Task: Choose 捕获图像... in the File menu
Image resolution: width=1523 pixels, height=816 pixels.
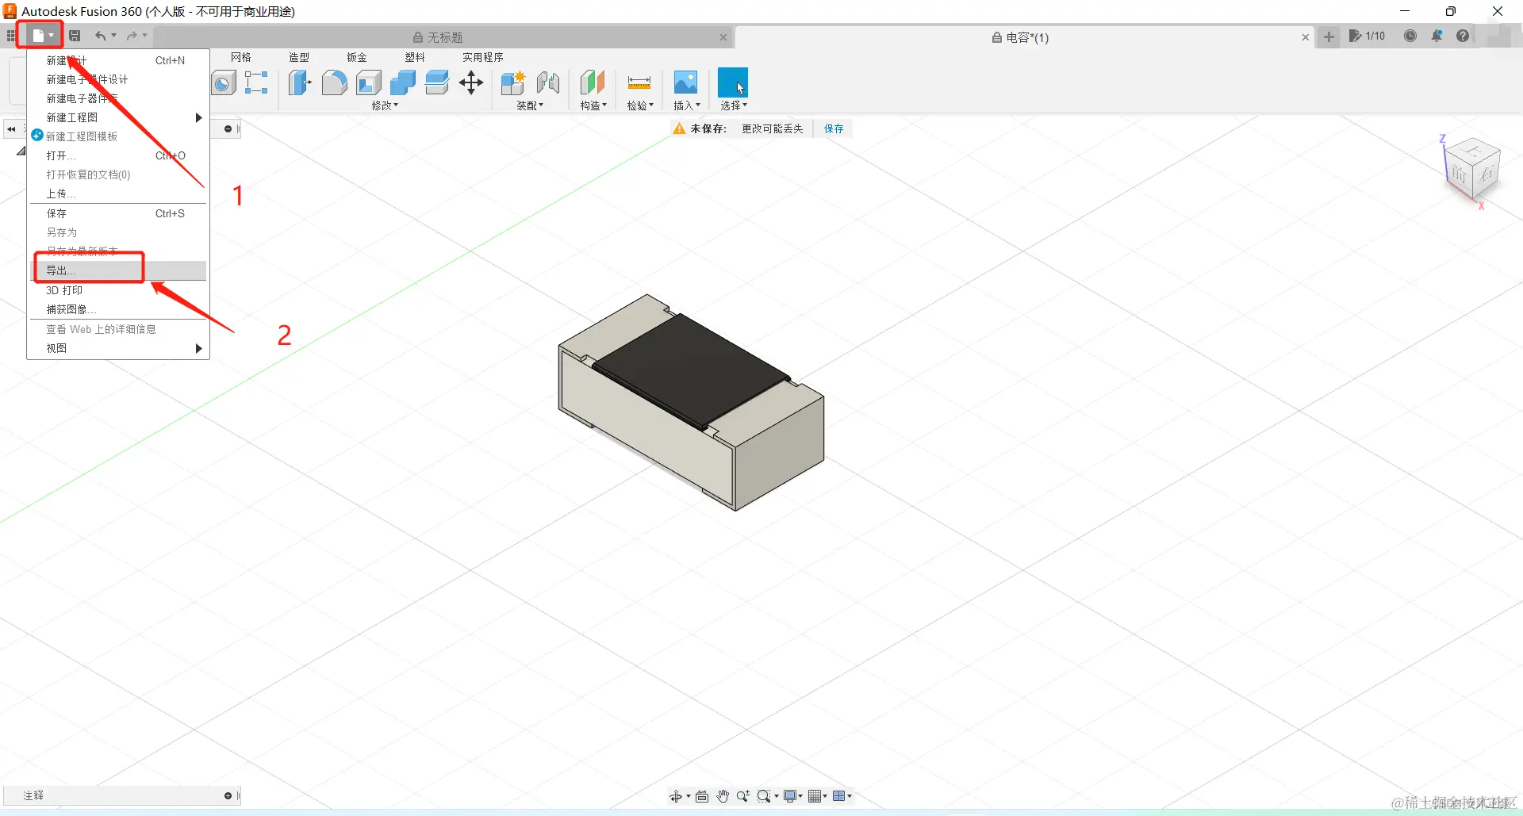Action: click(x=118, y=309)
